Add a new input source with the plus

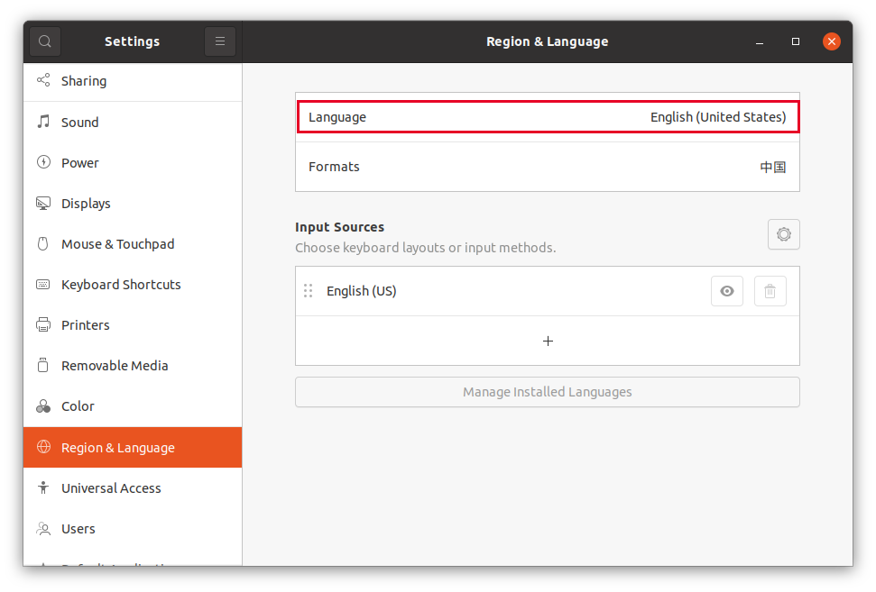(x=548, y=341)
